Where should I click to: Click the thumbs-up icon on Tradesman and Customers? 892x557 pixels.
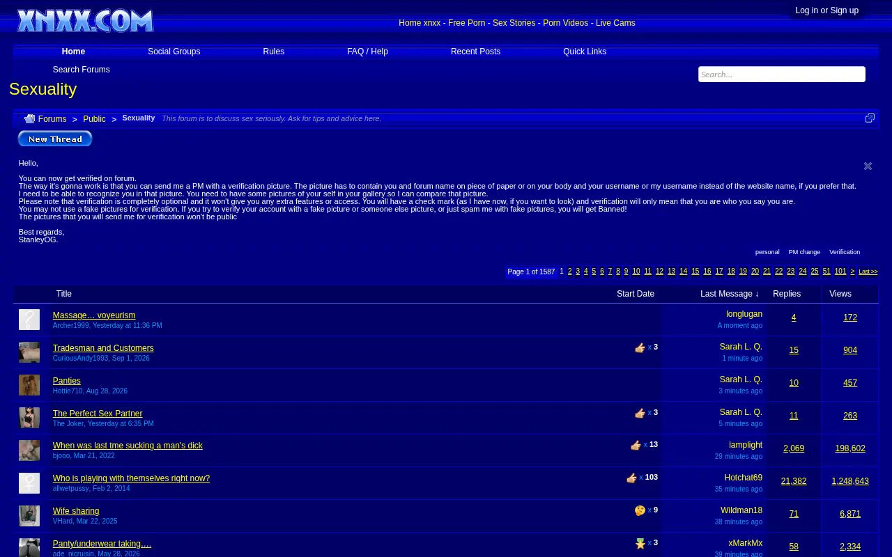coord(640,348)
